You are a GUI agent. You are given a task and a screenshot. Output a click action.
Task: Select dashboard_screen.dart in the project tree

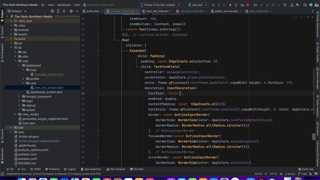click(46, 92)
